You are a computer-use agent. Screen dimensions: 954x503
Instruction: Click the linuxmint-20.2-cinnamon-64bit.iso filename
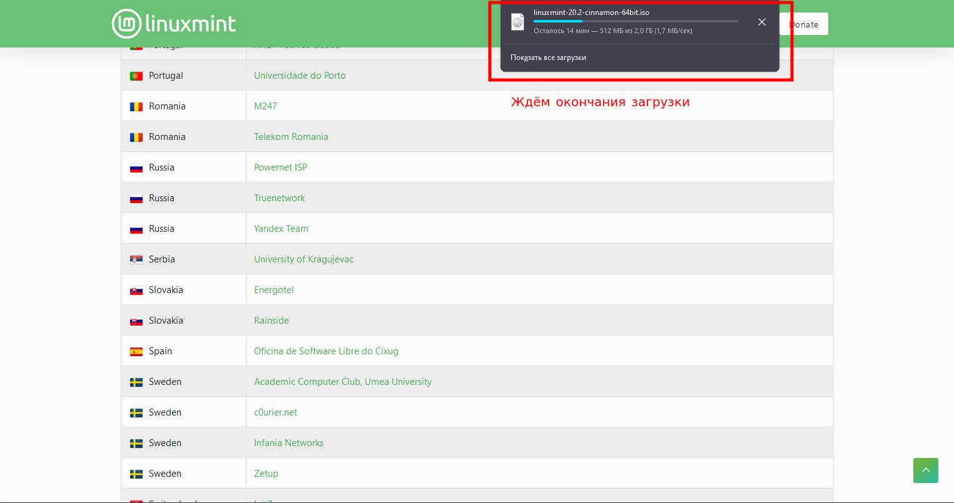pyautogui.click(x=591, y=12)
